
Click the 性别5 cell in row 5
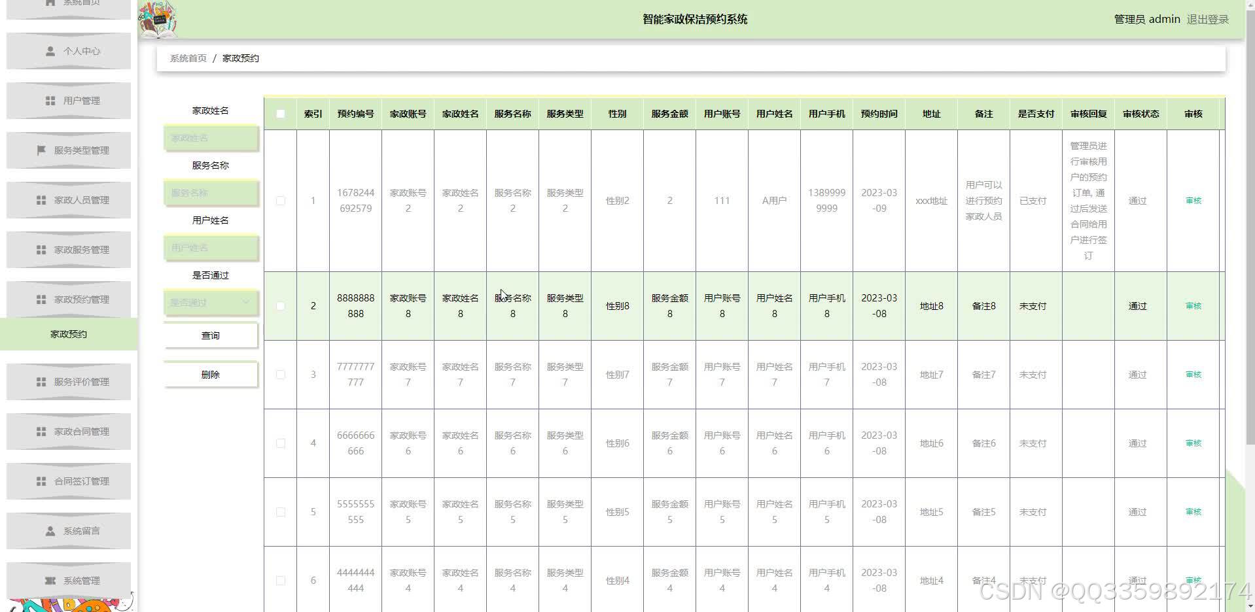[x=618, y=512]
